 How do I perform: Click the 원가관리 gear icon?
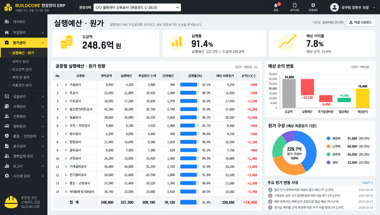click(x=7, y=43)
